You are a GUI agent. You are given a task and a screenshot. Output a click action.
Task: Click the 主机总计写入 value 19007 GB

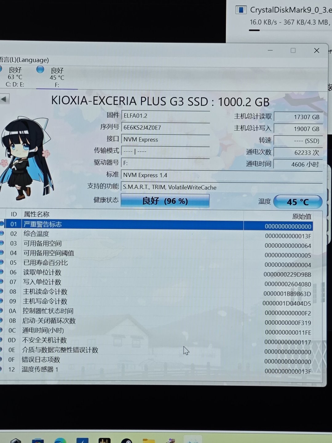click(298, 129)
